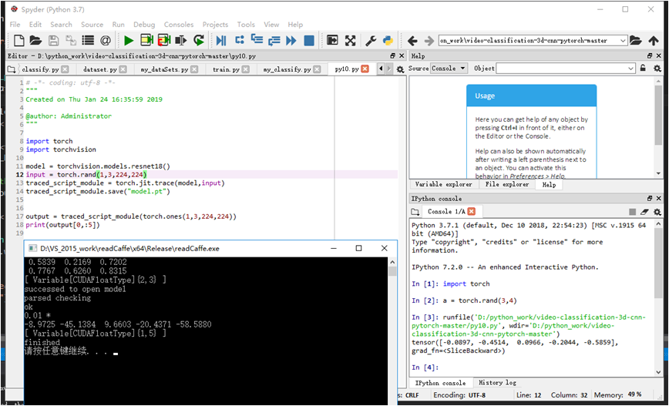This screenshot has height=406, width=669.
Task: Click the go to parent directory arrow
Action: coord(654,40)
